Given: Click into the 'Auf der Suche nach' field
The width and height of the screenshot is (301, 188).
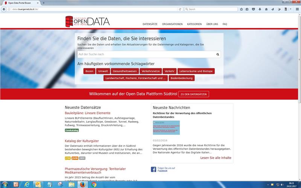Looking at the screenshot, I should click(146, 55).
